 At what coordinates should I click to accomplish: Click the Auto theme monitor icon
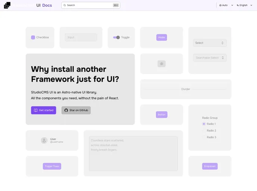click(220, 5)
